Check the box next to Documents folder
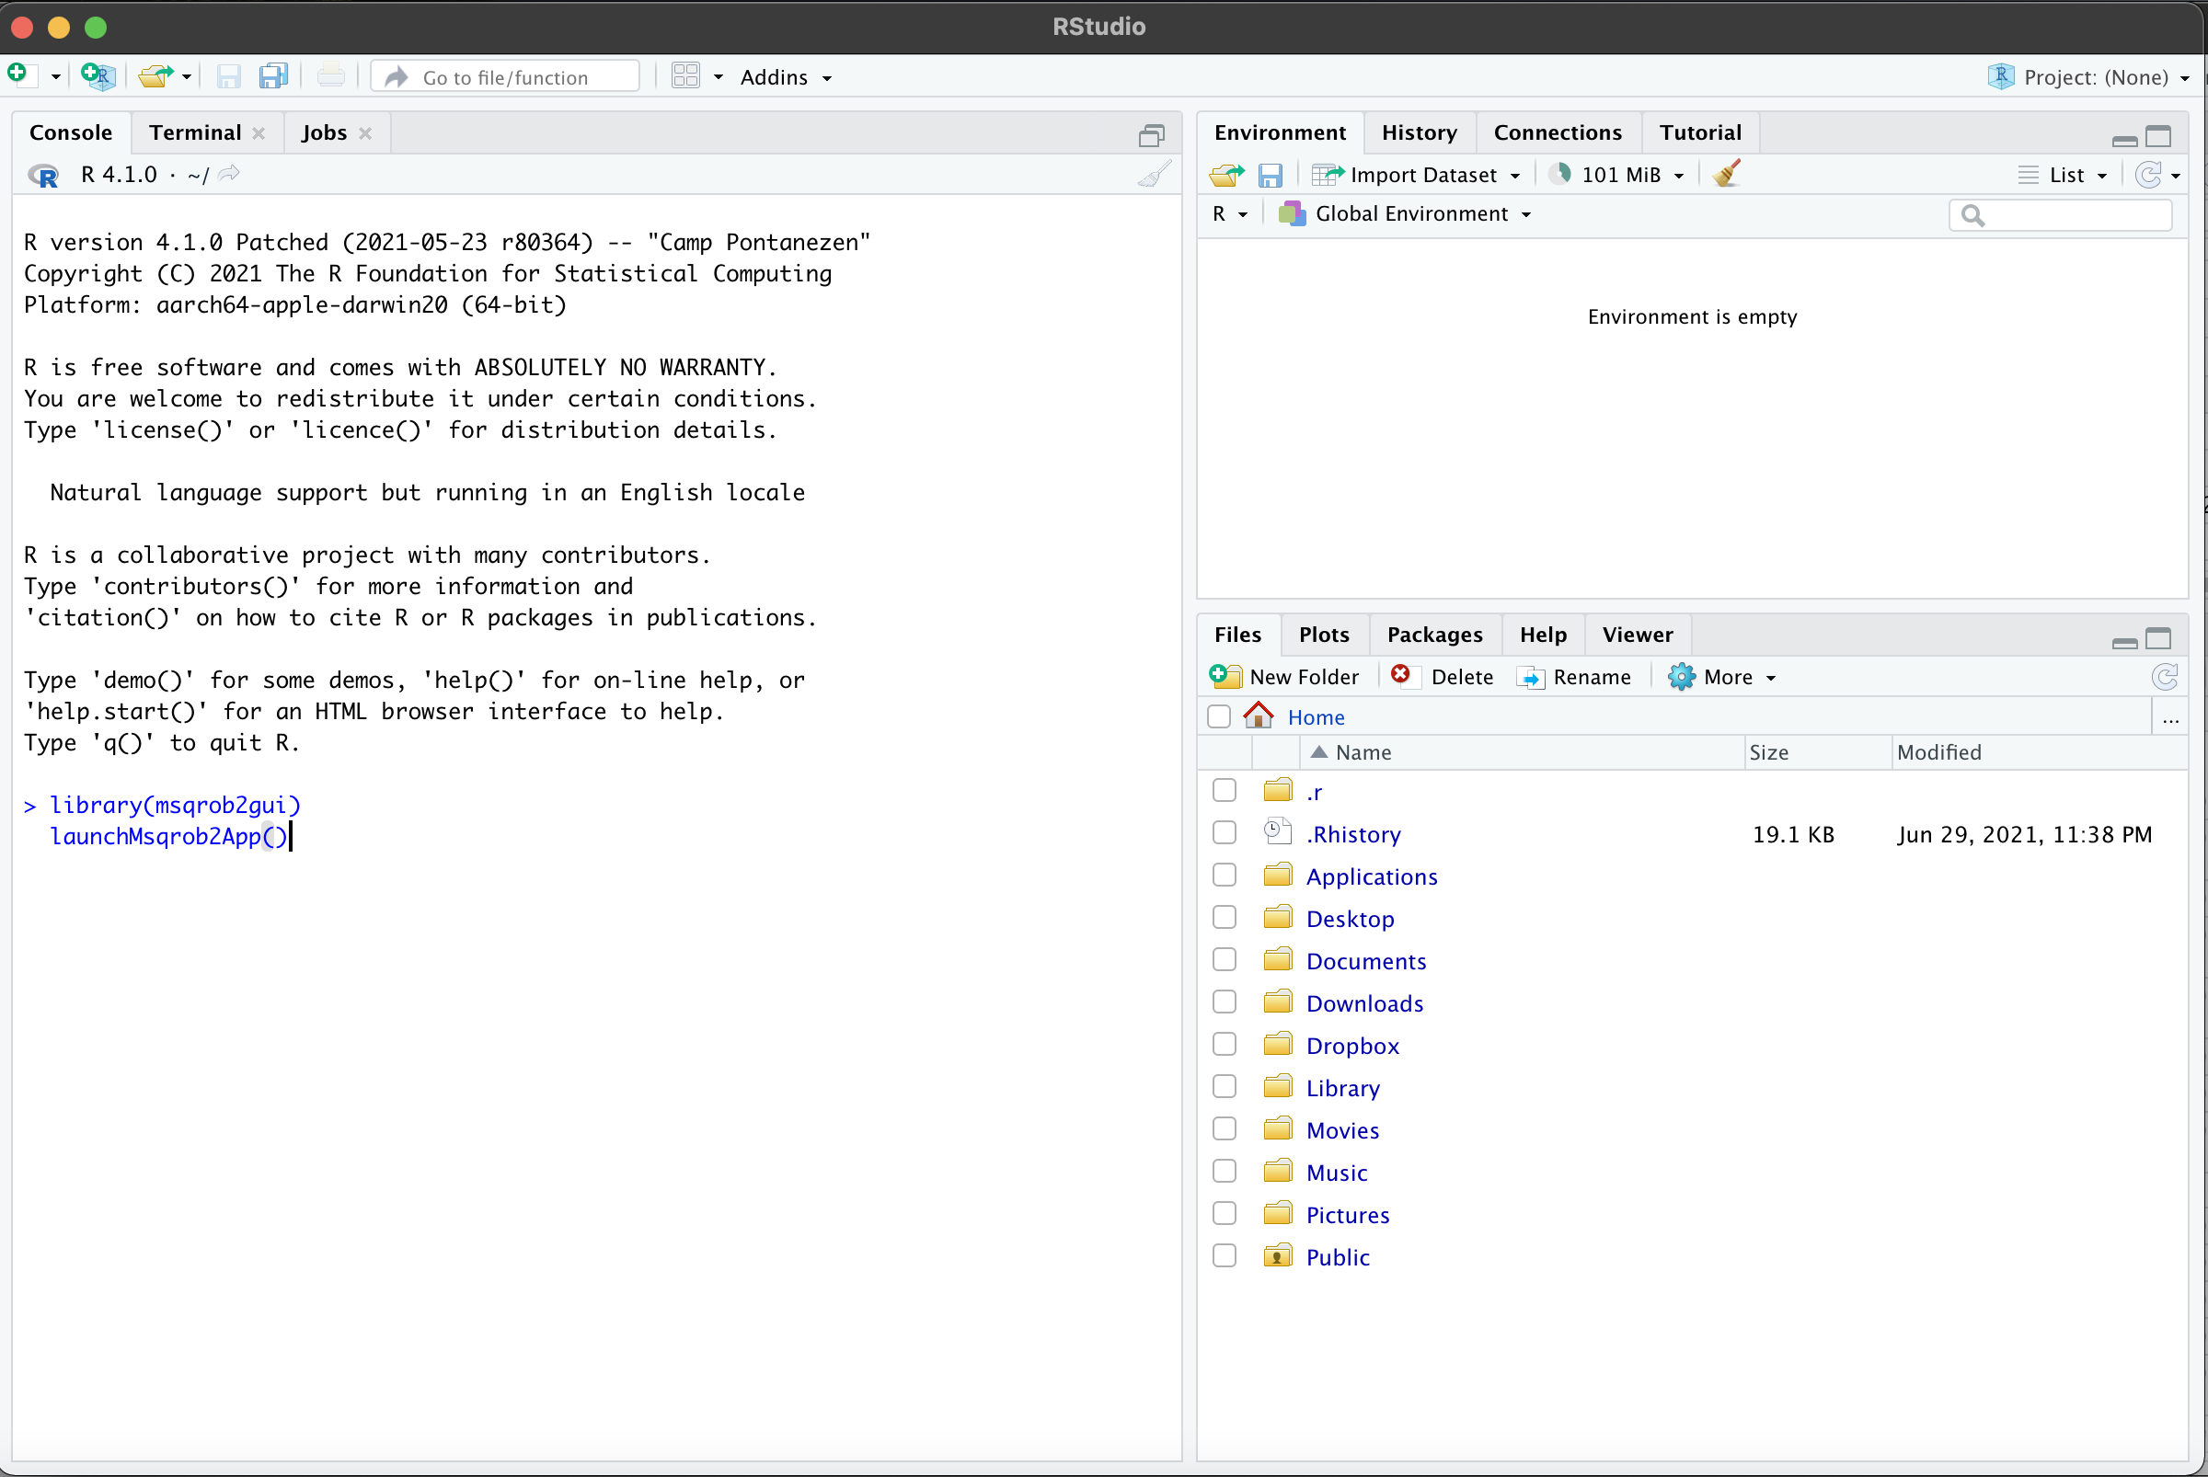This screenshot has height=1477, width=2208. click(x=1225, y=960)
